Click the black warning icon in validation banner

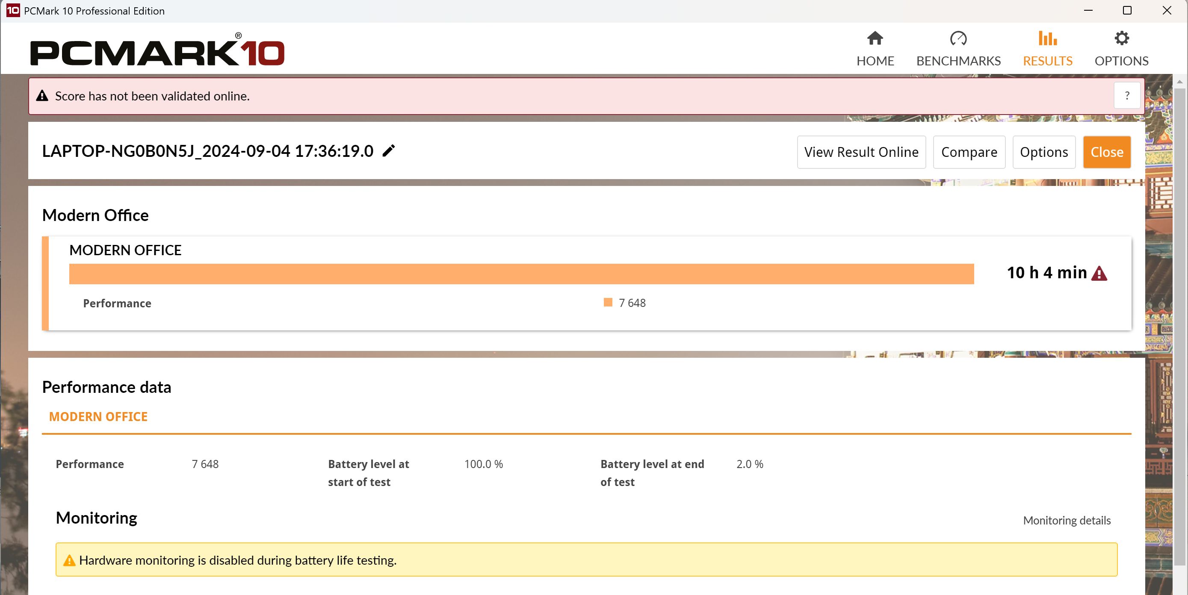[x=42, y=95]
